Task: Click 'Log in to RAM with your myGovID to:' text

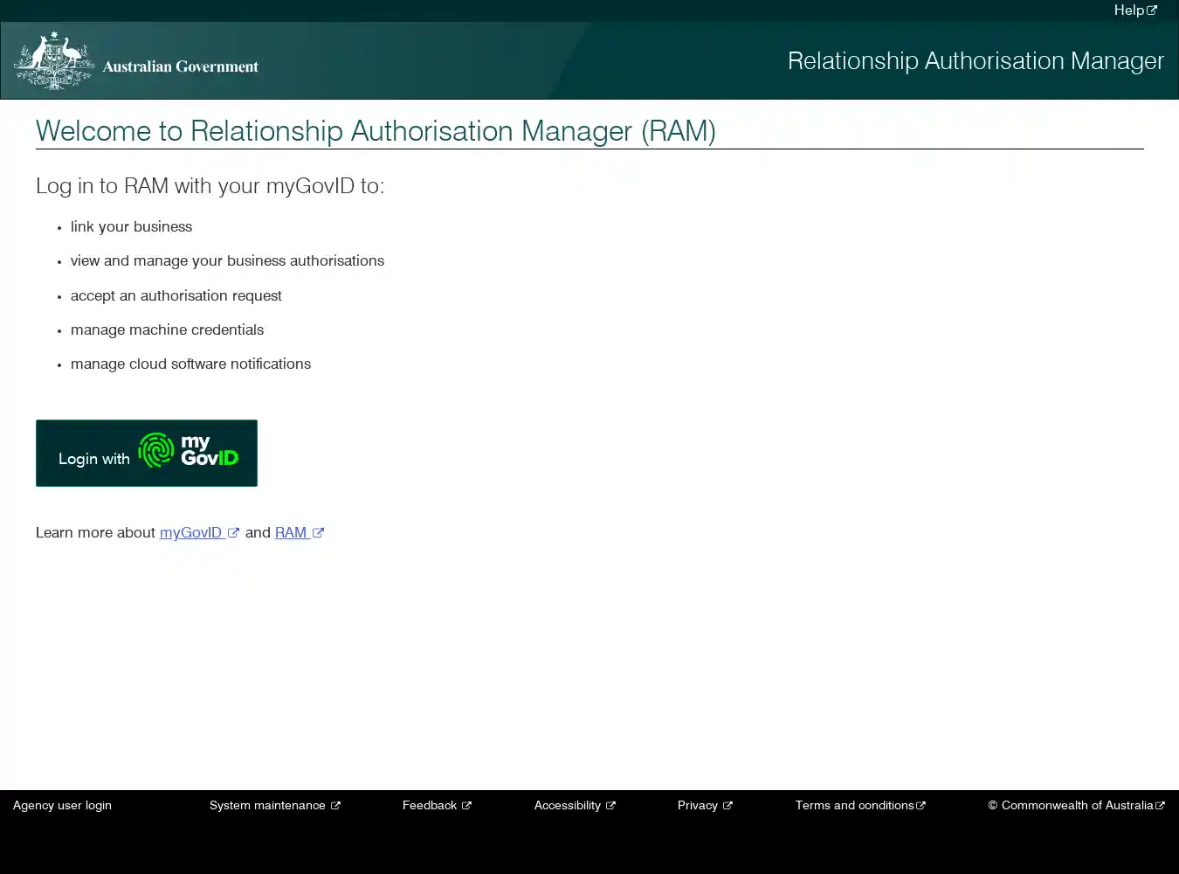Action: coord(210,187)
